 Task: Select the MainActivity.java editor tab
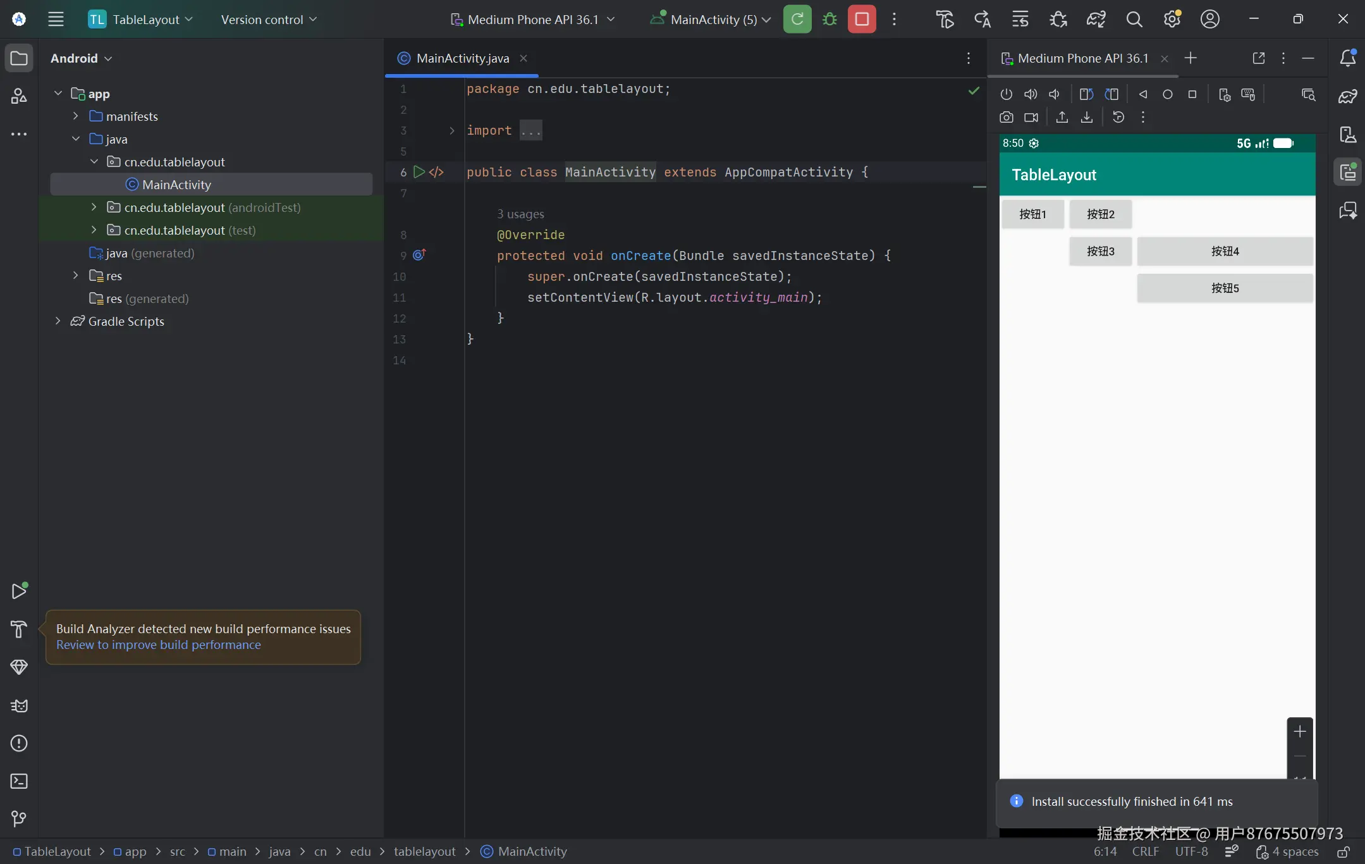[462, 58]
